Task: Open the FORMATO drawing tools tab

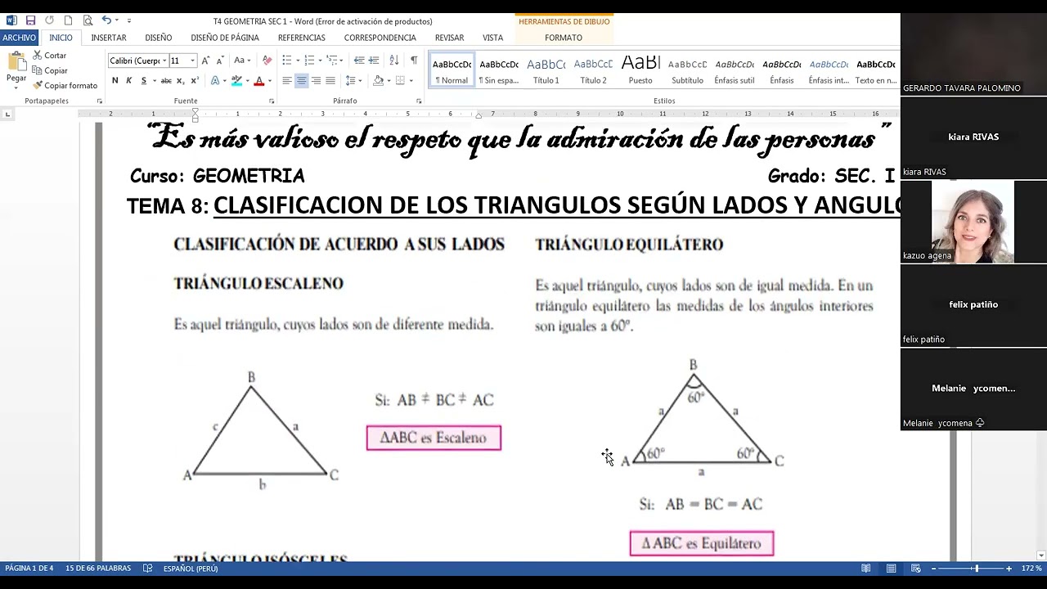Action: pos(564,38)
